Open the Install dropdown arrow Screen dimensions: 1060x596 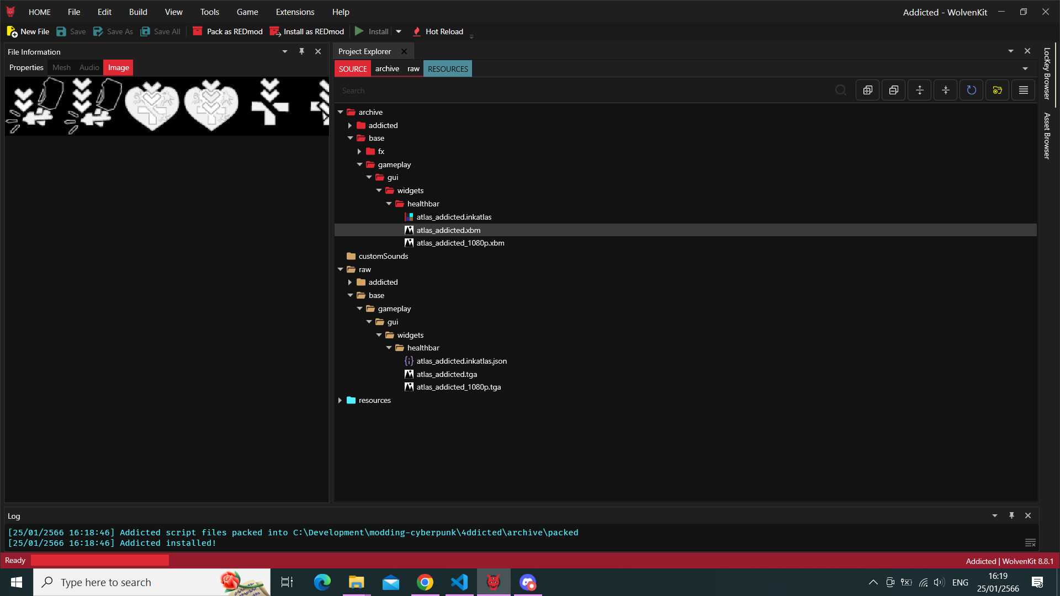pos(399,31)
